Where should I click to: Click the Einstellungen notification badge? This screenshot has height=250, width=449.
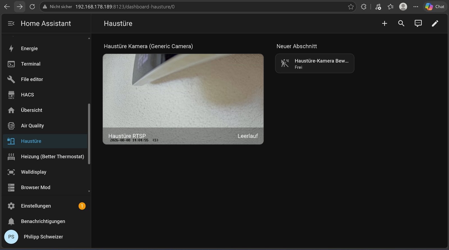click(x=82, y=206)
